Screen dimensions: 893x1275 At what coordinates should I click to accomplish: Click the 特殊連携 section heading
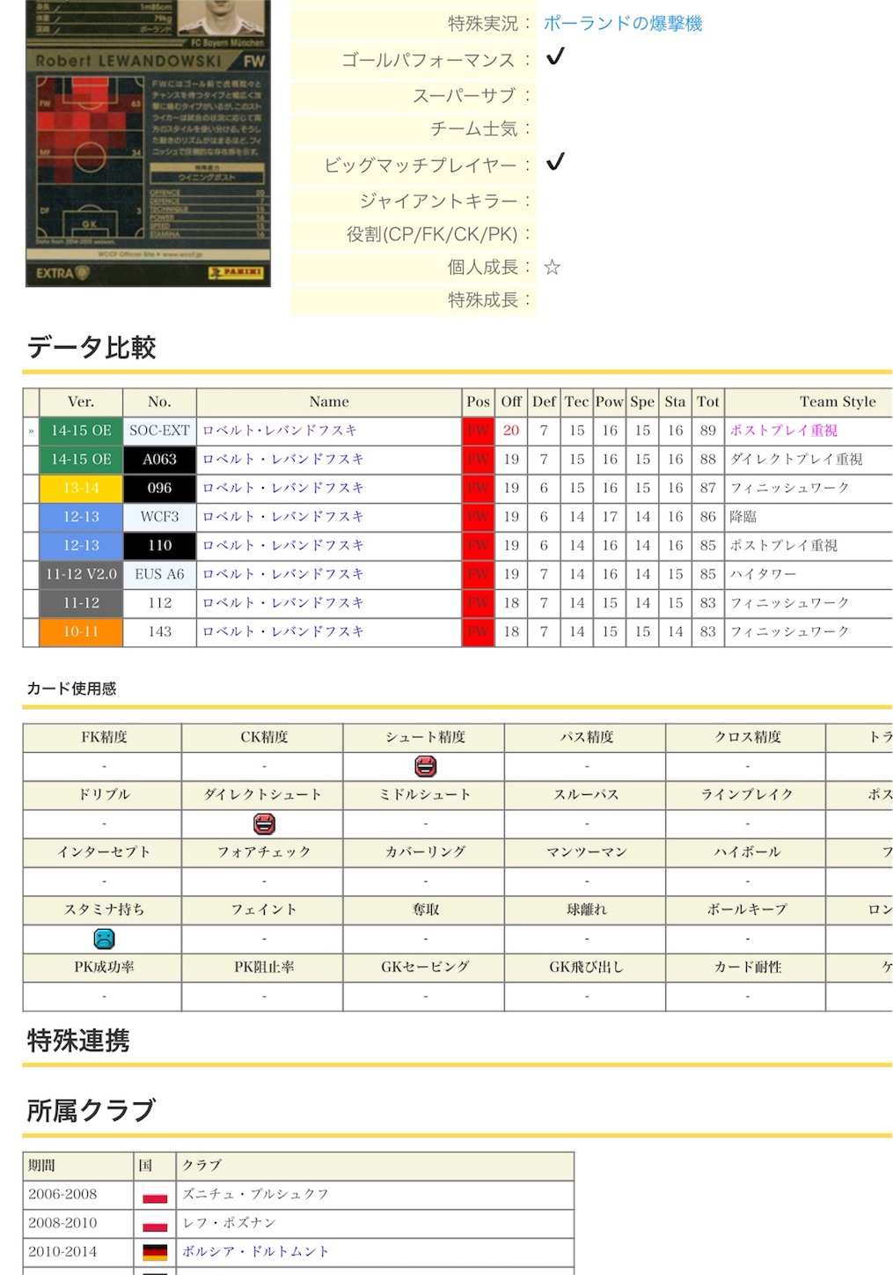point(78,1041)
